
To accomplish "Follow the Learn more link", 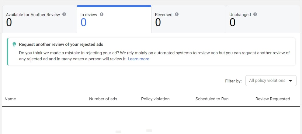I will (138, 59).
